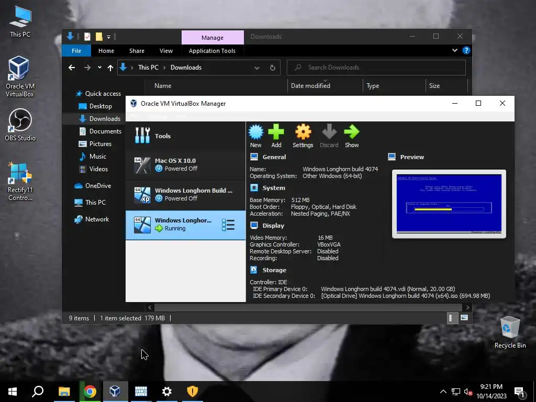The image size is (536, 402).
Task: Open Videos in navigation pane
Action: (93, 169)
